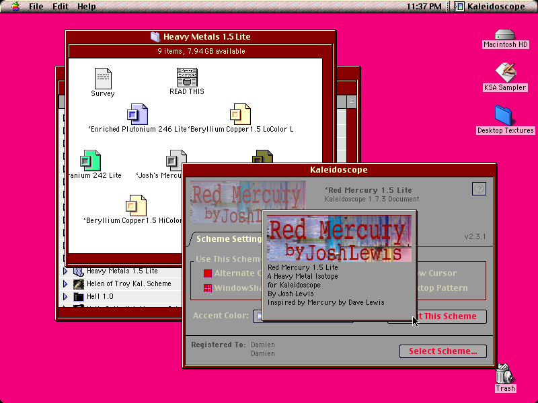Click the 'Registered To:' label

[x=219, y=345]
